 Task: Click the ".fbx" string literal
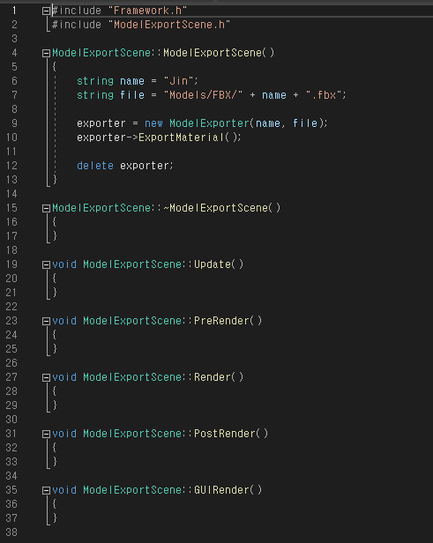click(324, 95)
